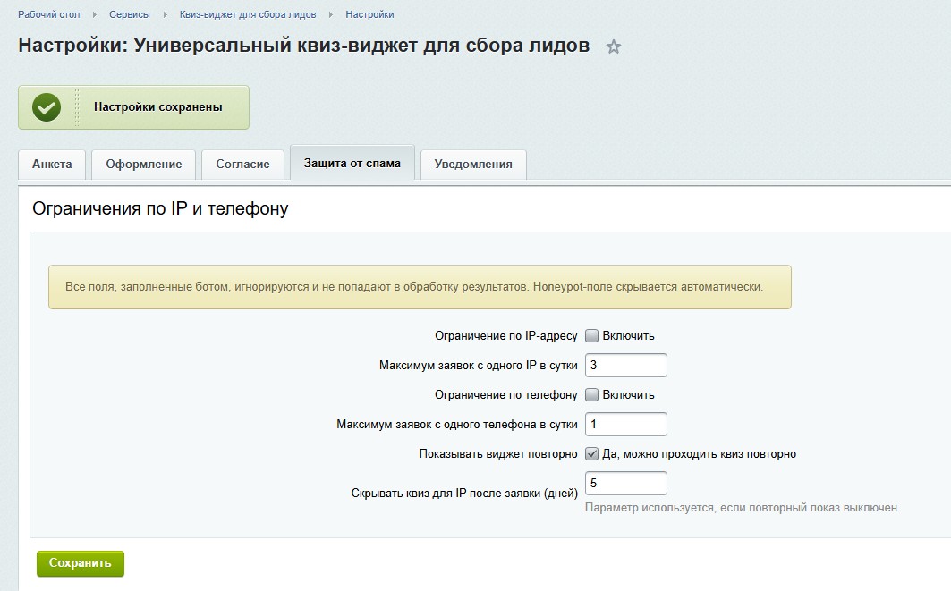The width and height of the screenshot is (951, 591).
Task: Click hint Параметр используется, если повторный показ выключен
Action: click(743, 508)
